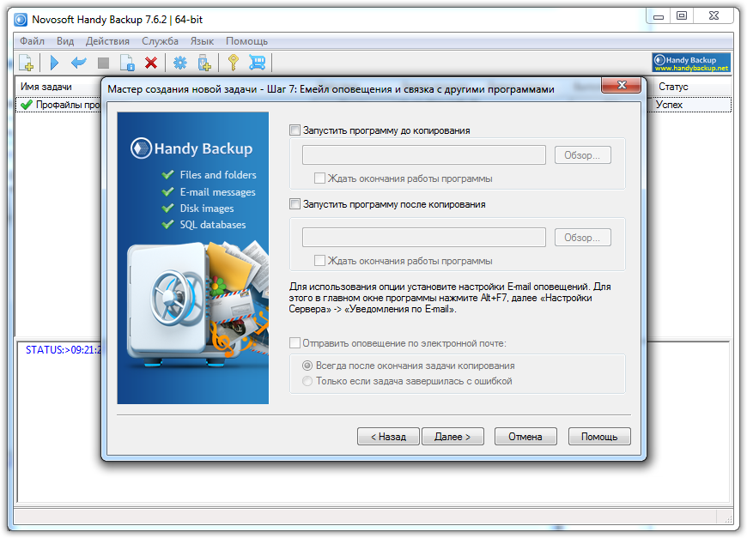747x538 pixels.
Task: Click the Handy Backup app icon in title bar
Action: [21, 20]
